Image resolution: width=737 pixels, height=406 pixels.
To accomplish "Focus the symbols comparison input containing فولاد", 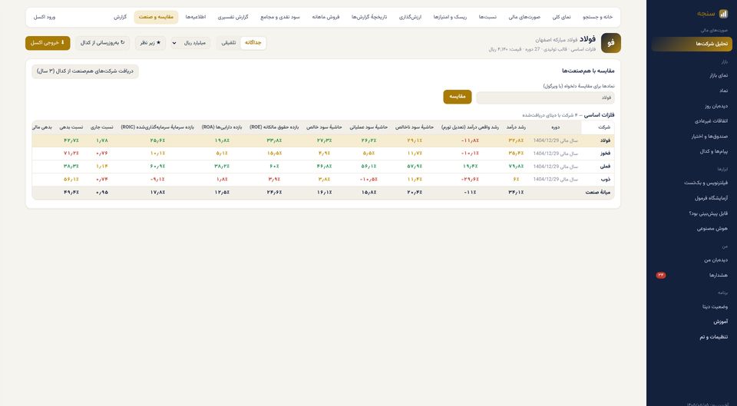I will (545, 97).
